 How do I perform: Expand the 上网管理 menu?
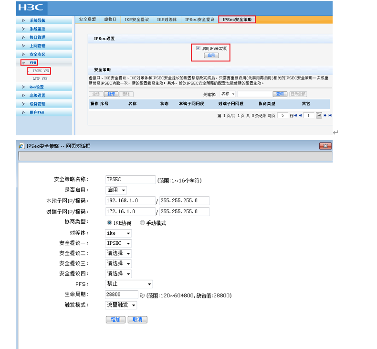coord(37,46)
